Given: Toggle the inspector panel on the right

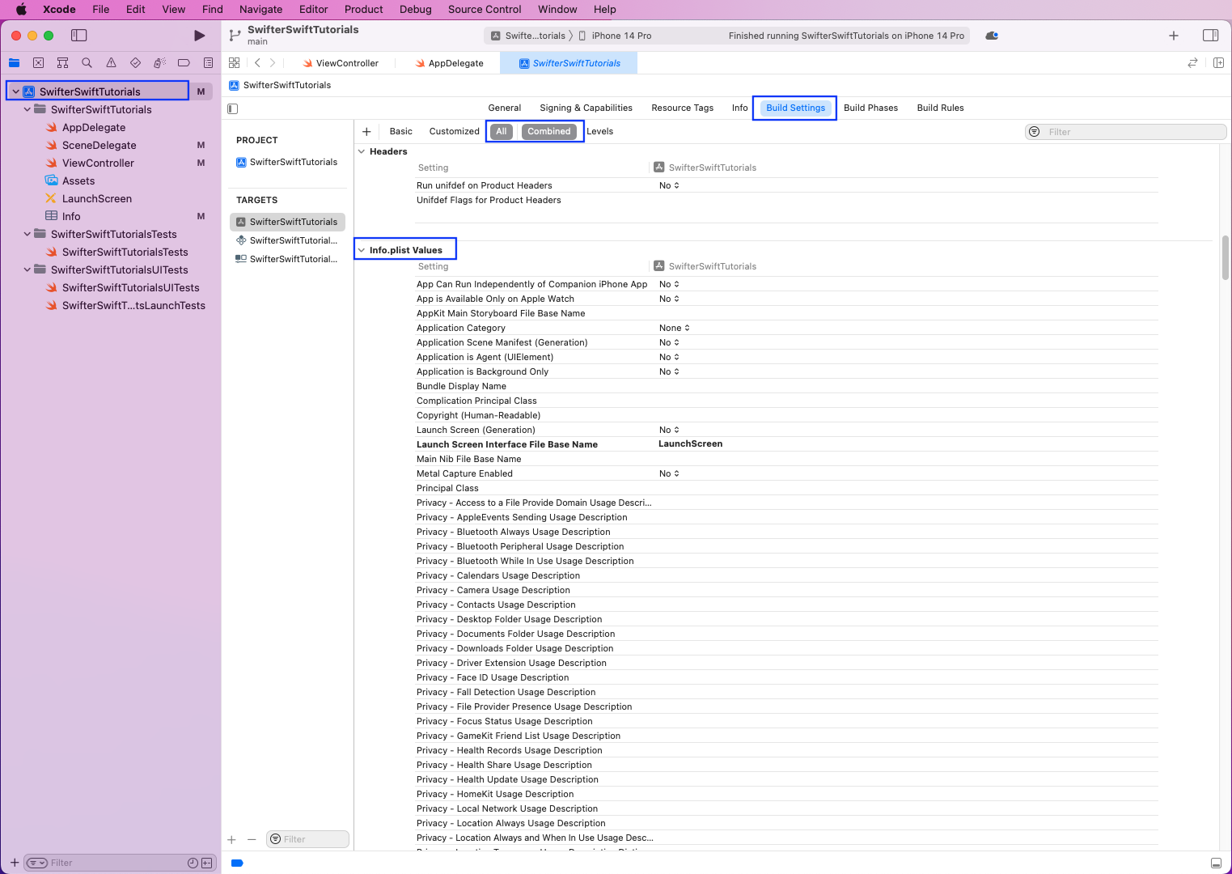Looking at the screenshot, I should pos(1210,36).
